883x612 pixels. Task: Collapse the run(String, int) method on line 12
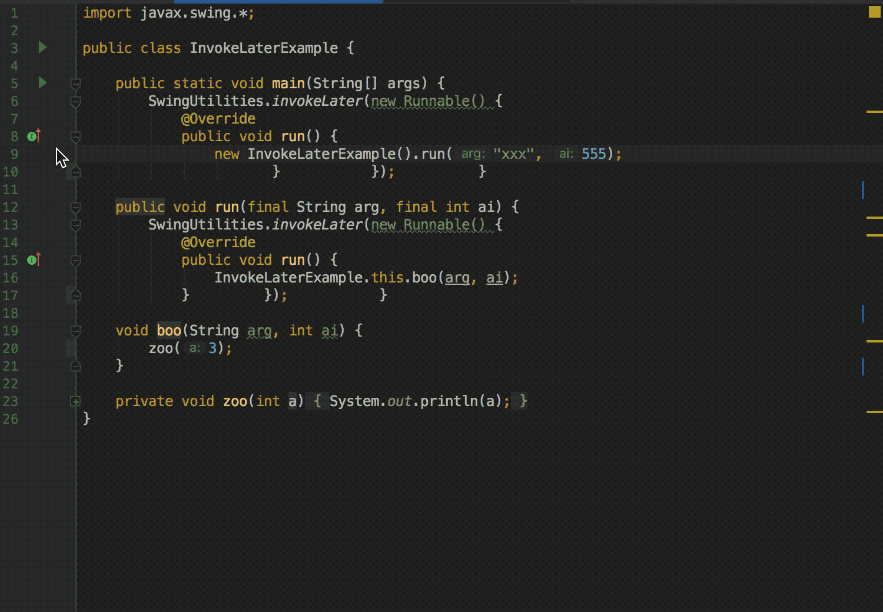point(75,208)
